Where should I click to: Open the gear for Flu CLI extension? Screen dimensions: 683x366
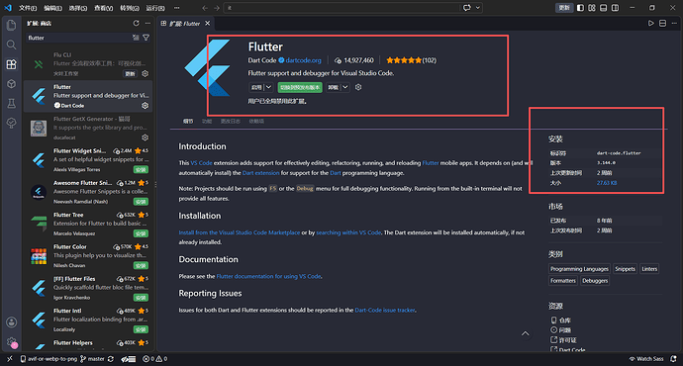point(146,73)
